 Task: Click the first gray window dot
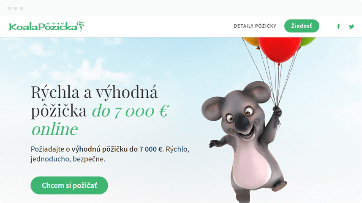pyautogui.click(x=10, y=8)
